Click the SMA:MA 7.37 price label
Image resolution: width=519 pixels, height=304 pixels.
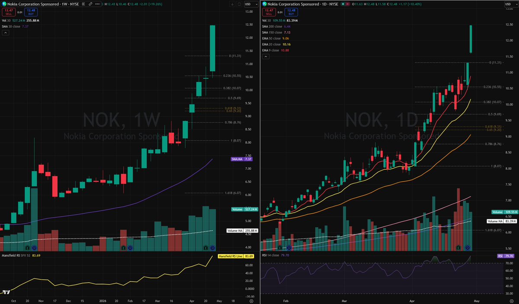(242, 159)
